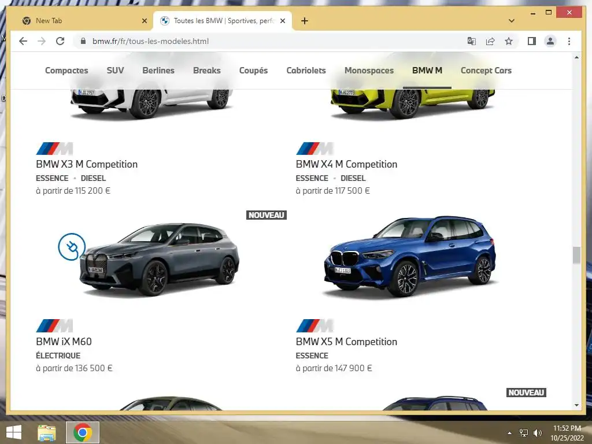This screenshot has height=444, width=592.
Task: Click the scrollbar up arrow
Action: tap(576, 57)
